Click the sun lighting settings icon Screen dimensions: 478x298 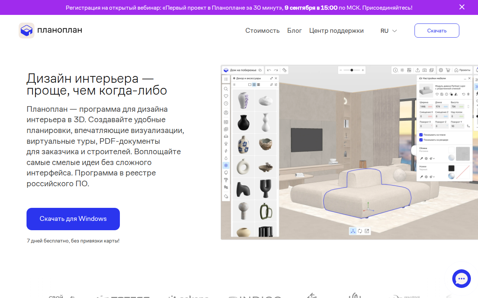402,70
